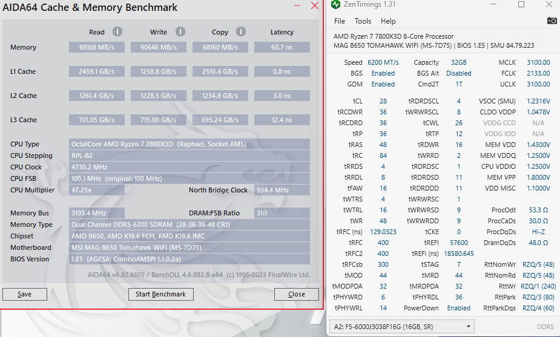Click the Speed value 6200 MT/s in ZenTimings
560x337 pixels.
pyautogui.click(x=383, y=62)
